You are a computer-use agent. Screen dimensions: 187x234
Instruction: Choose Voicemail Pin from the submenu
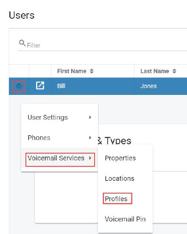(x=125, y=219)
